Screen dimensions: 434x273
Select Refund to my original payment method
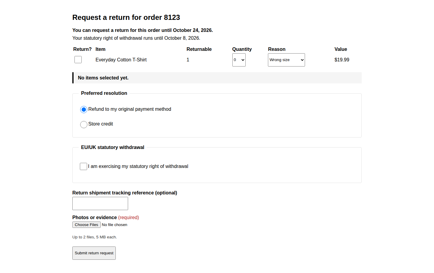pyautogui.click(x=84, y=110)
